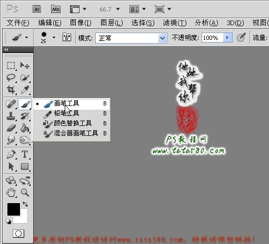Screen dimensions: 269x244
Task: Select the Crop tool
Action: (x=11, y=90)
